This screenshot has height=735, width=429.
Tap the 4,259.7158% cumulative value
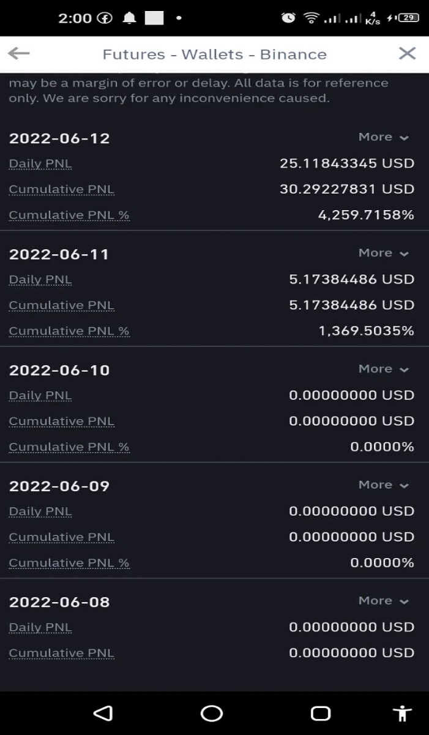[x=366, y=215]
